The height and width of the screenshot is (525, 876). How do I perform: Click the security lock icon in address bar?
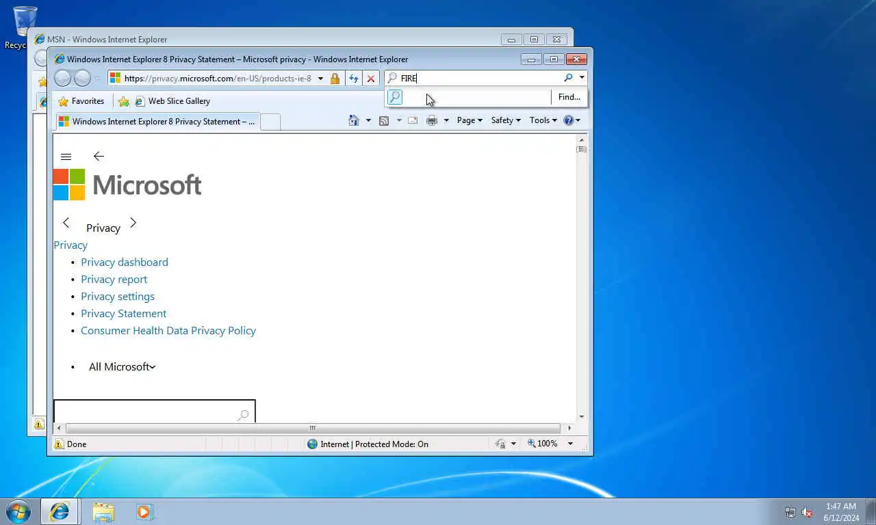coord(335,79)
